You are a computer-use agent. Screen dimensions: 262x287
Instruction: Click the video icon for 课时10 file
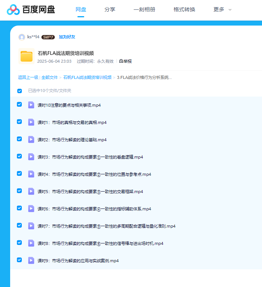[31, 105]
